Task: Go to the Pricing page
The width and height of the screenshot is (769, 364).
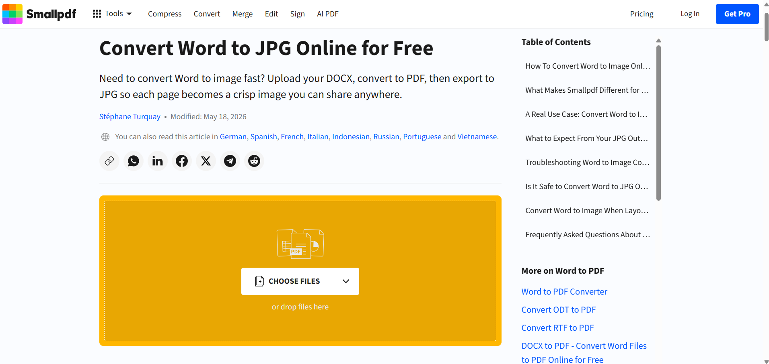Action: [642, 14]
